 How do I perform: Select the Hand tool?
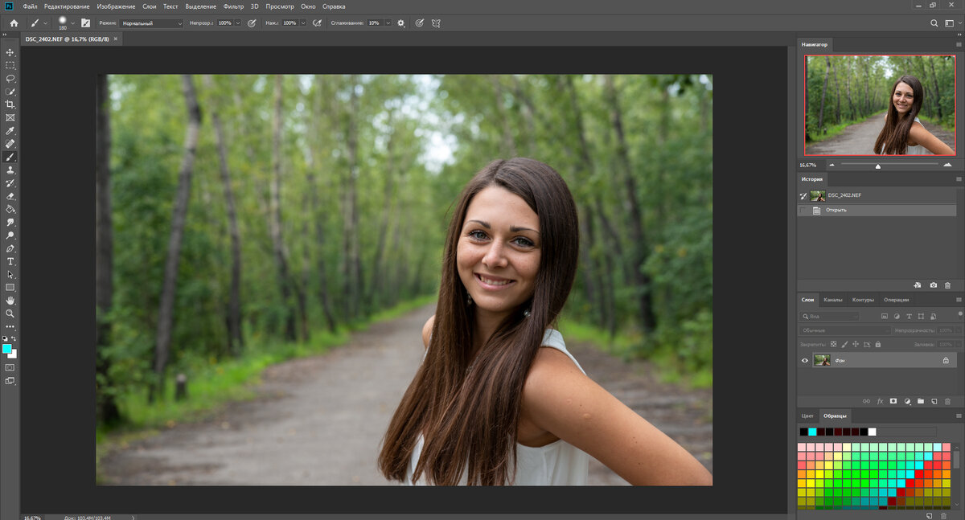tap(10, 301)
